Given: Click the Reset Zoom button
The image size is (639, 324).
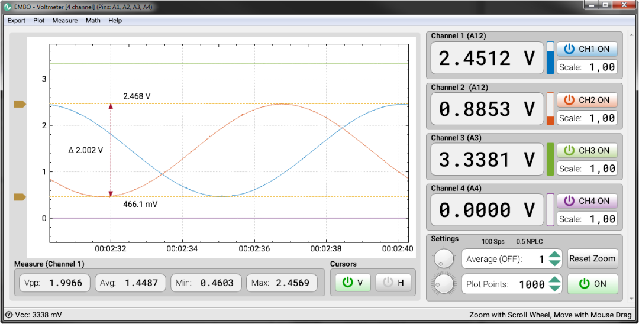Looking at the screenshot, I should point(592,258).
